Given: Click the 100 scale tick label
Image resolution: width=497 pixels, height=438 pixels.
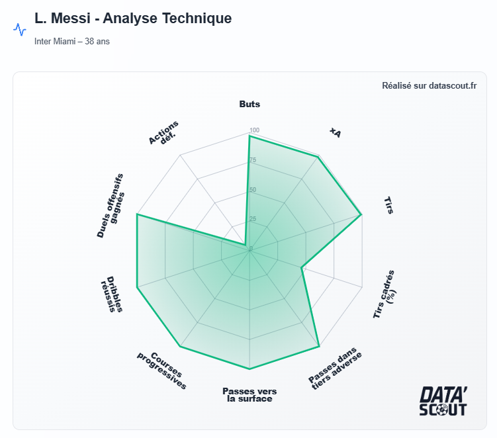Looking at the screenshot, I should tap(255, 130).
